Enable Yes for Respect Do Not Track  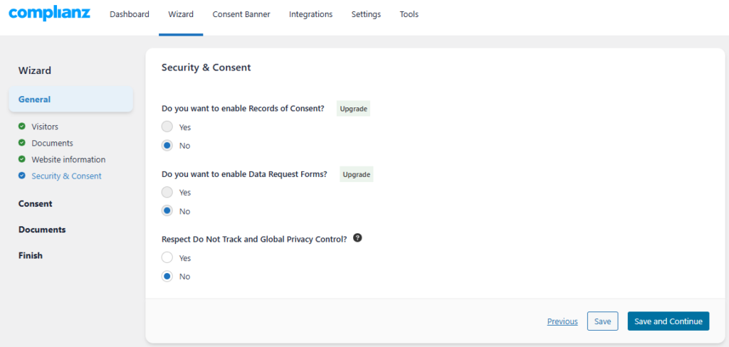click(x=167, y=257)
